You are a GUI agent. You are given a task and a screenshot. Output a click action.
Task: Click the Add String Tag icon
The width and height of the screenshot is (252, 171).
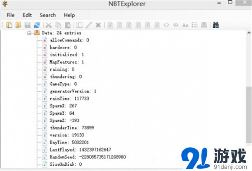(x=185, y=25)
